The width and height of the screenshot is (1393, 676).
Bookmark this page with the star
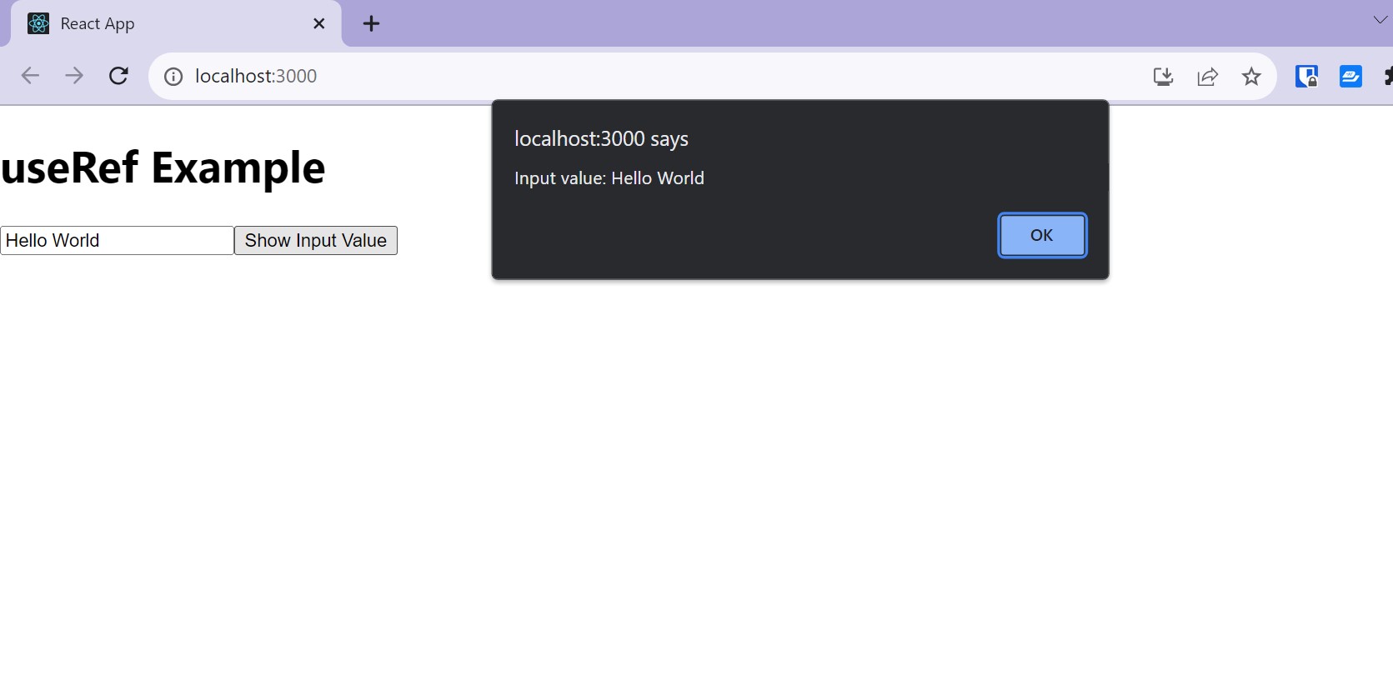1251,77
